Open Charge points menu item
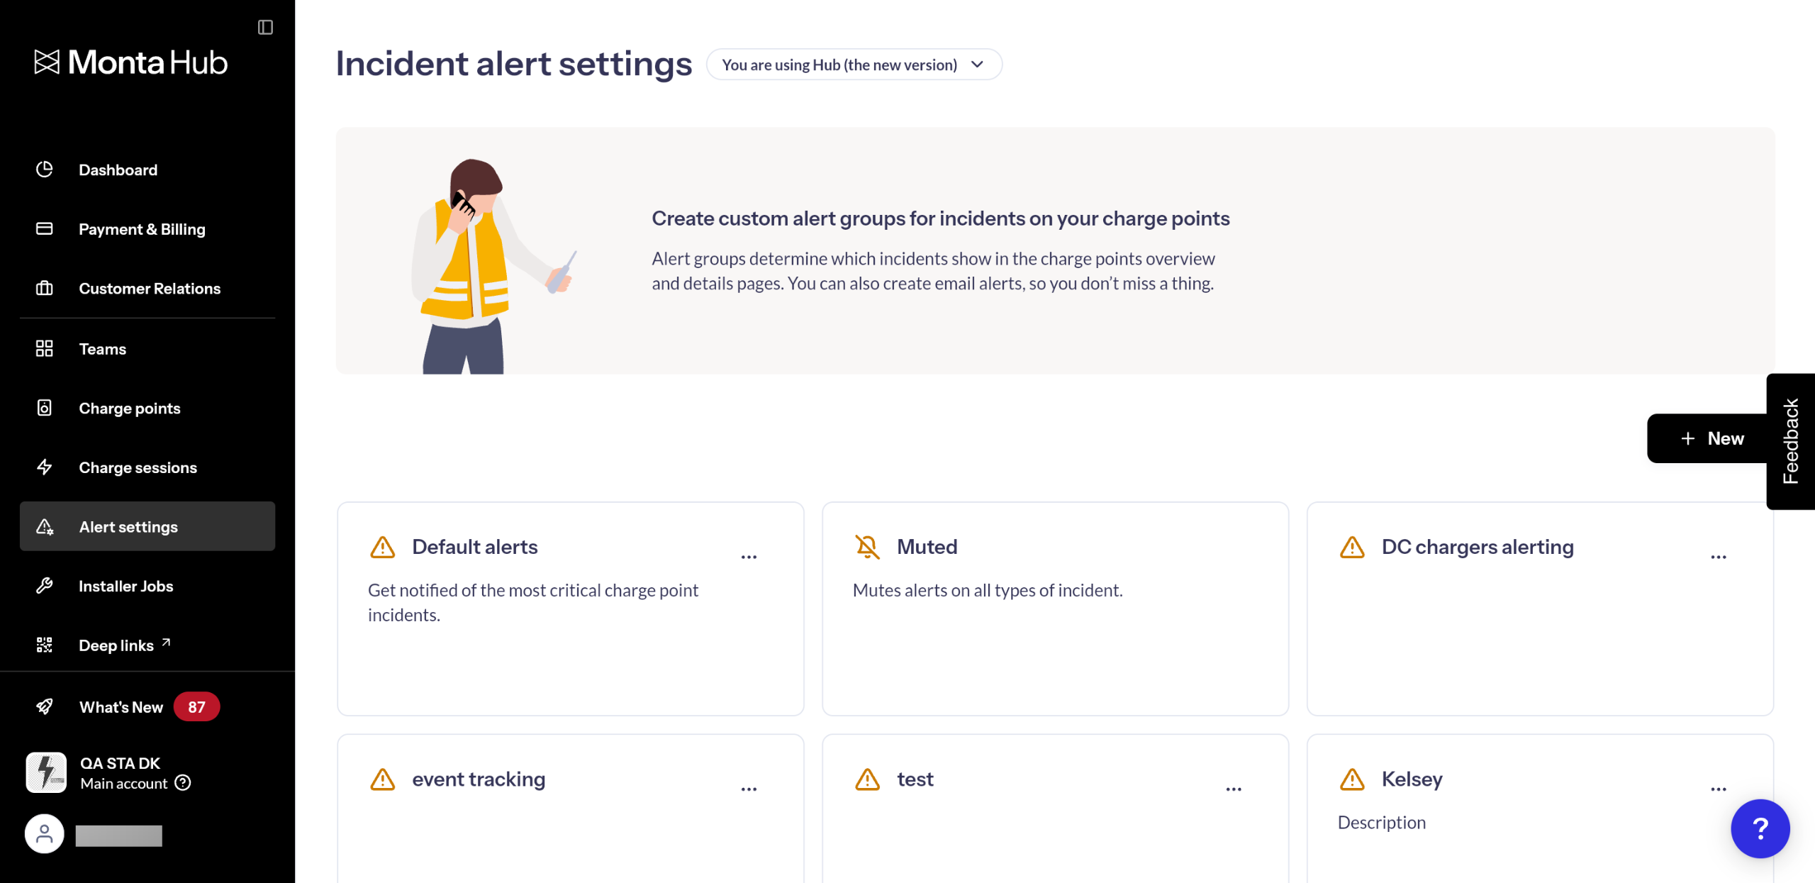This screenshot has height=883, width=1815. pyautogui.click(x=129, y=409)
